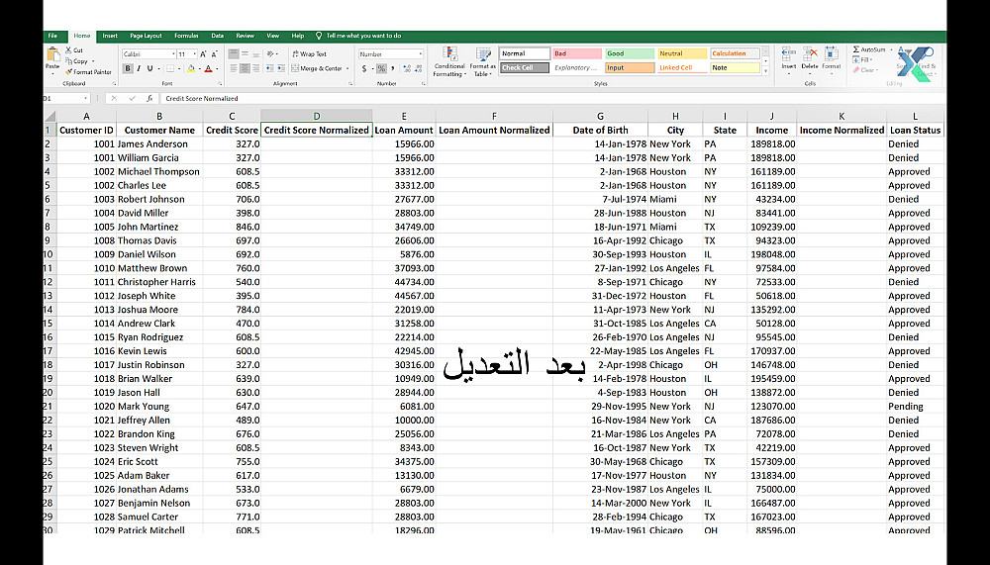The image size is (990, 565).
Task: Increase font size with the large A icon
Action: pos(203,54)
